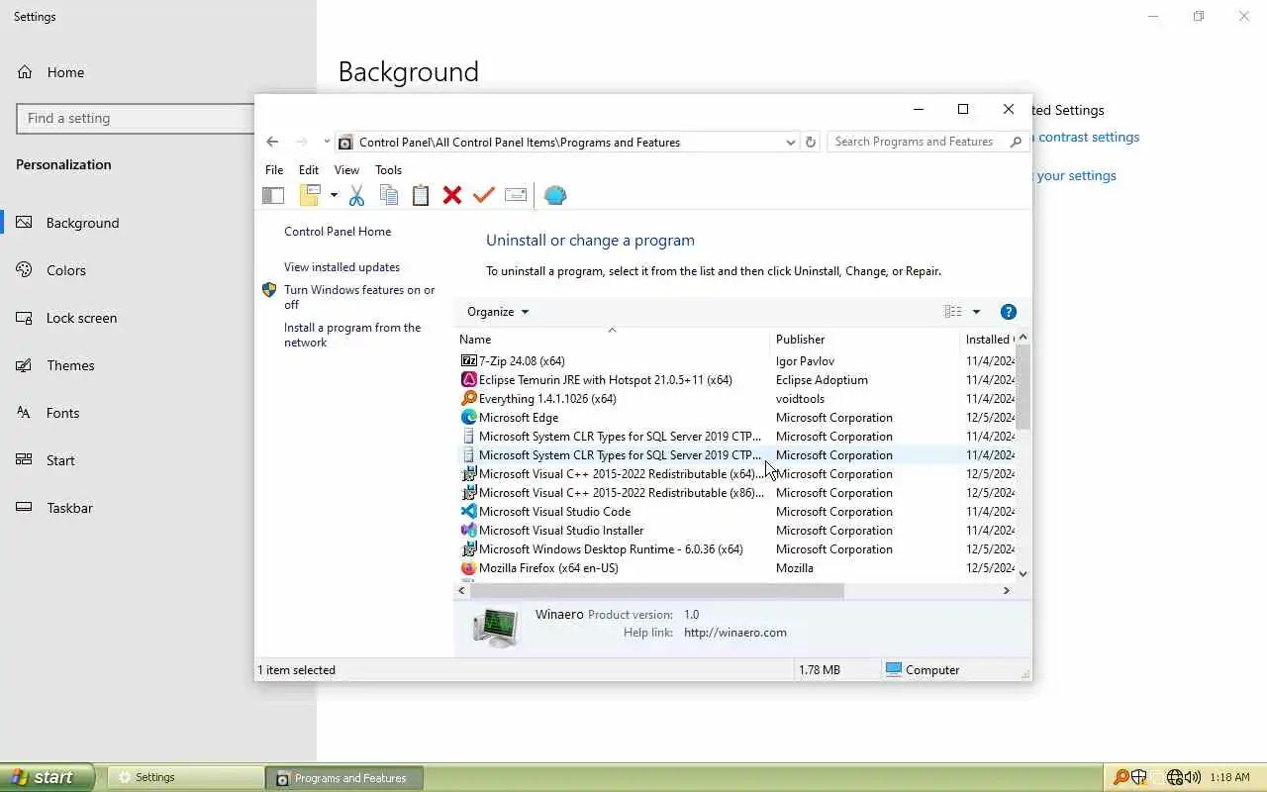Click the forward navigation arrow
The width and height of the screenshot is (1267, 792).
[302, 142]
